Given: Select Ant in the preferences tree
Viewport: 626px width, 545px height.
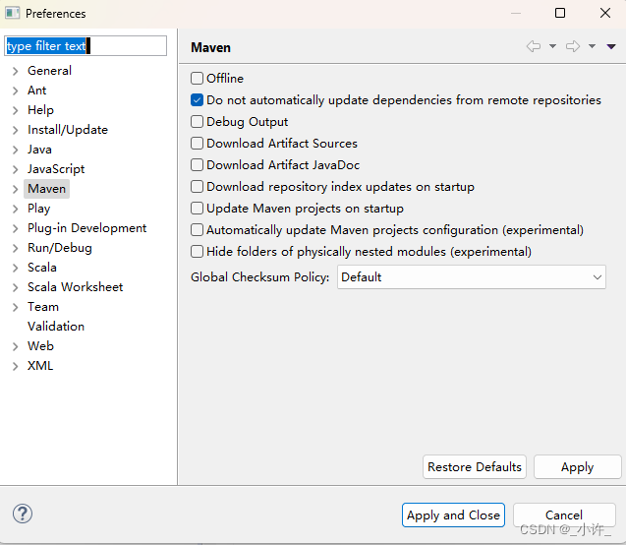Looking at the screenshot, I should [36, 91].
